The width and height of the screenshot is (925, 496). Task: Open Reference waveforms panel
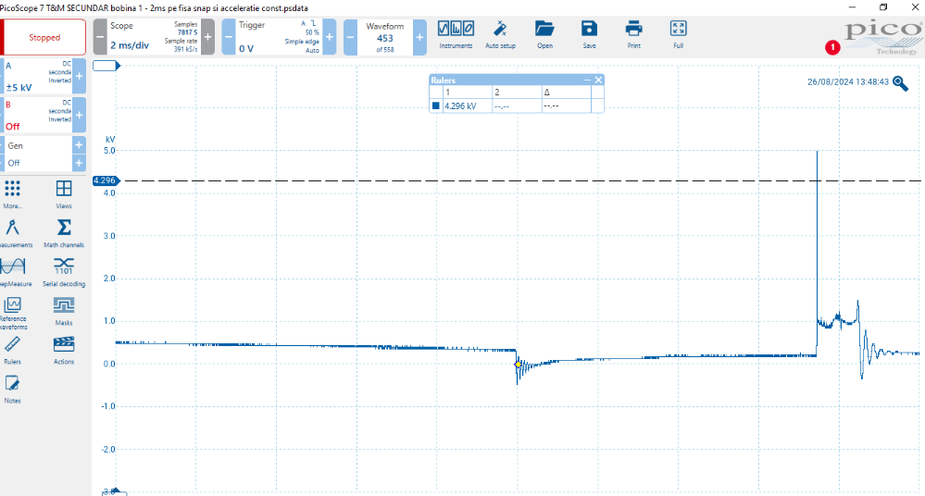[x=12, y=310]
